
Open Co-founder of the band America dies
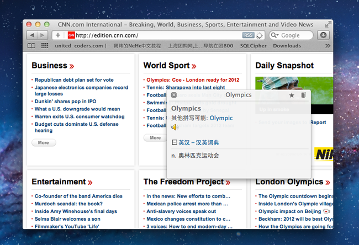click(x=78, y=196)
